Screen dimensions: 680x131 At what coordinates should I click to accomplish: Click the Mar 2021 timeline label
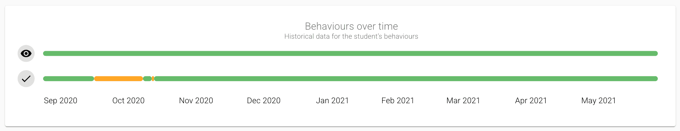click(x=463, y=101)
